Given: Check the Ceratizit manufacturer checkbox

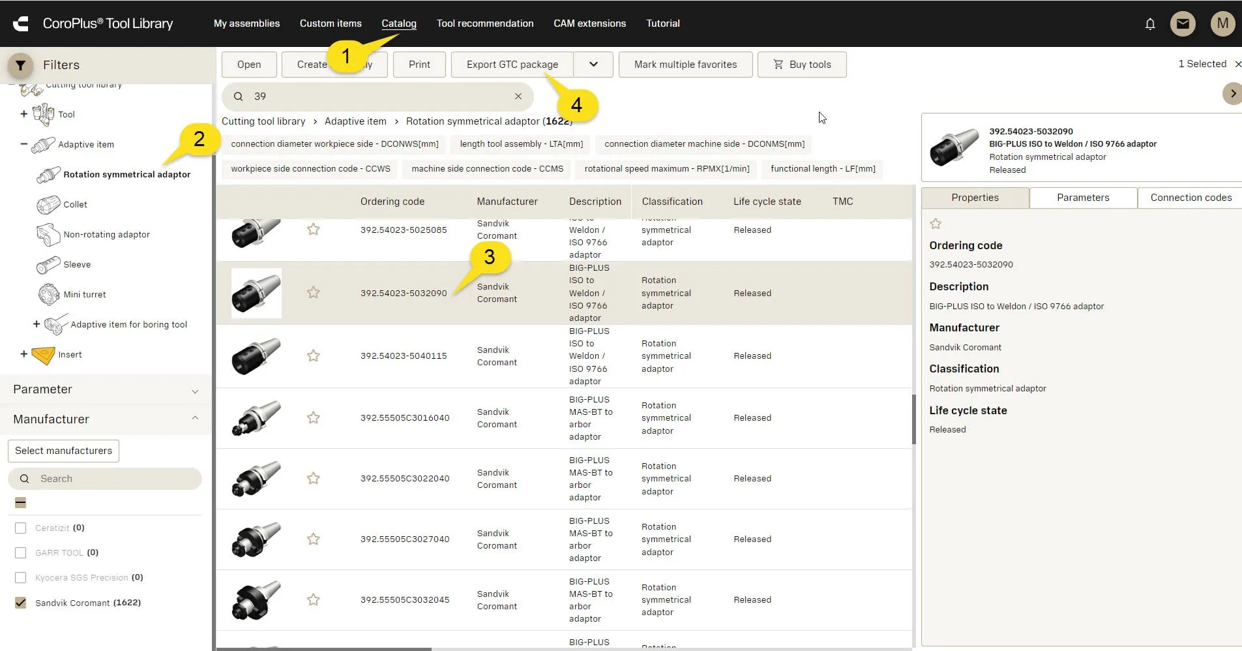Looking at the screenshot, I should [x=21, y=528].
